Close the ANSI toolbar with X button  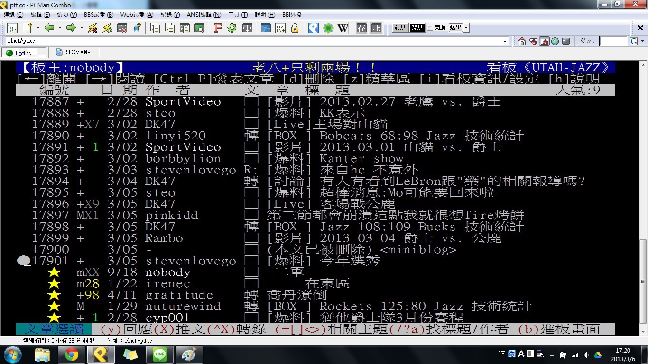coord(640,28)
